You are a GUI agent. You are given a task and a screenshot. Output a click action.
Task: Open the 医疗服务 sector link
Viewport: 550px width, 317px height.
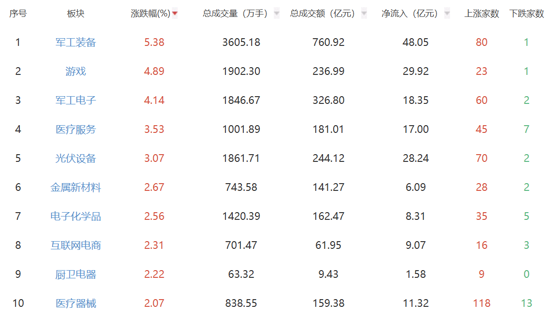click(76, 130)
